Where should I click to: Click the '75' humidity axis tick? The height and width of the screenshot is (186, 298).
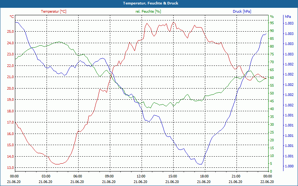(x=272, y=54)
